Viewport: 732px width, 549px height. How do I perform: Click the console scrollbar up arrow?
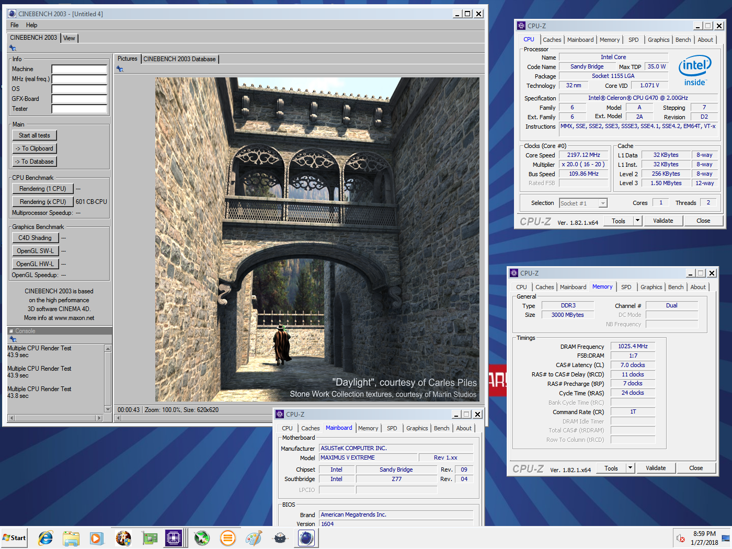point(108,348)
